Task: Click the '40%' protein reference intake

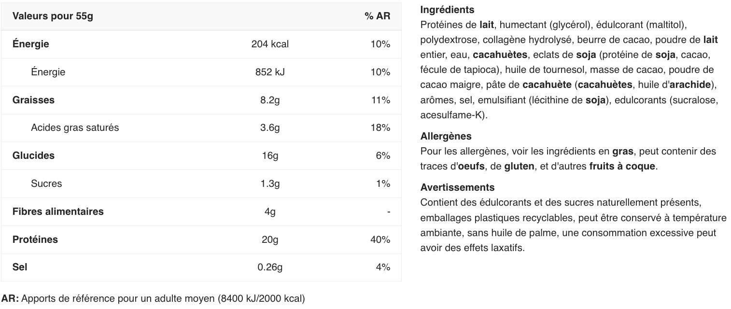Action: click(380, 239)
